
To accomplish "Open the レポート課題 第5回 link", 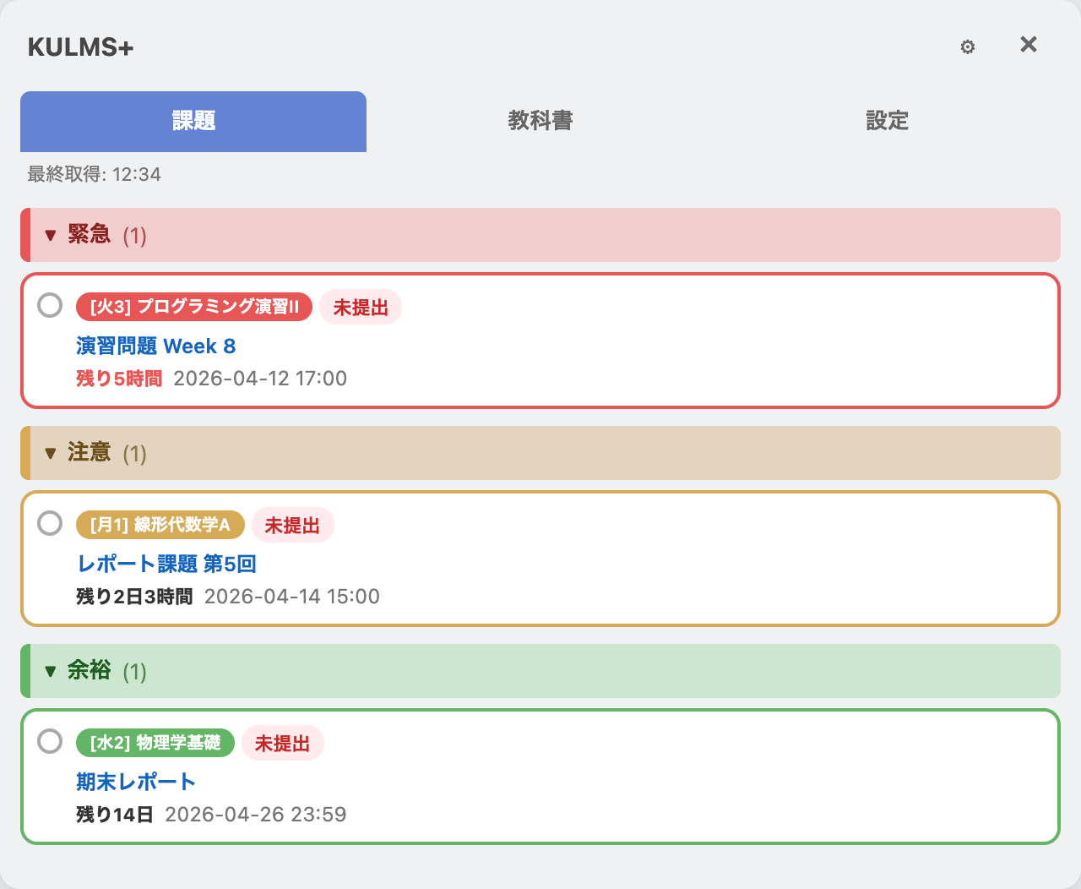I will (x=166, y=564).
